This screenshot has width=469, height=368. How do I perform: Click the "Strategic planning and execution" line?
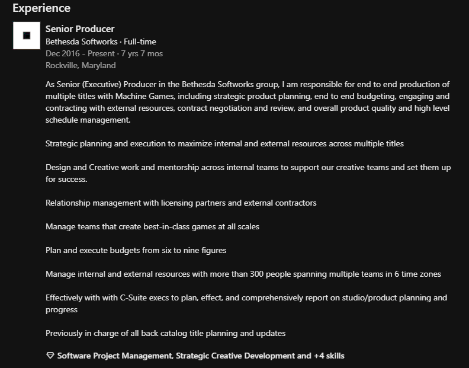tap(224, 143)
